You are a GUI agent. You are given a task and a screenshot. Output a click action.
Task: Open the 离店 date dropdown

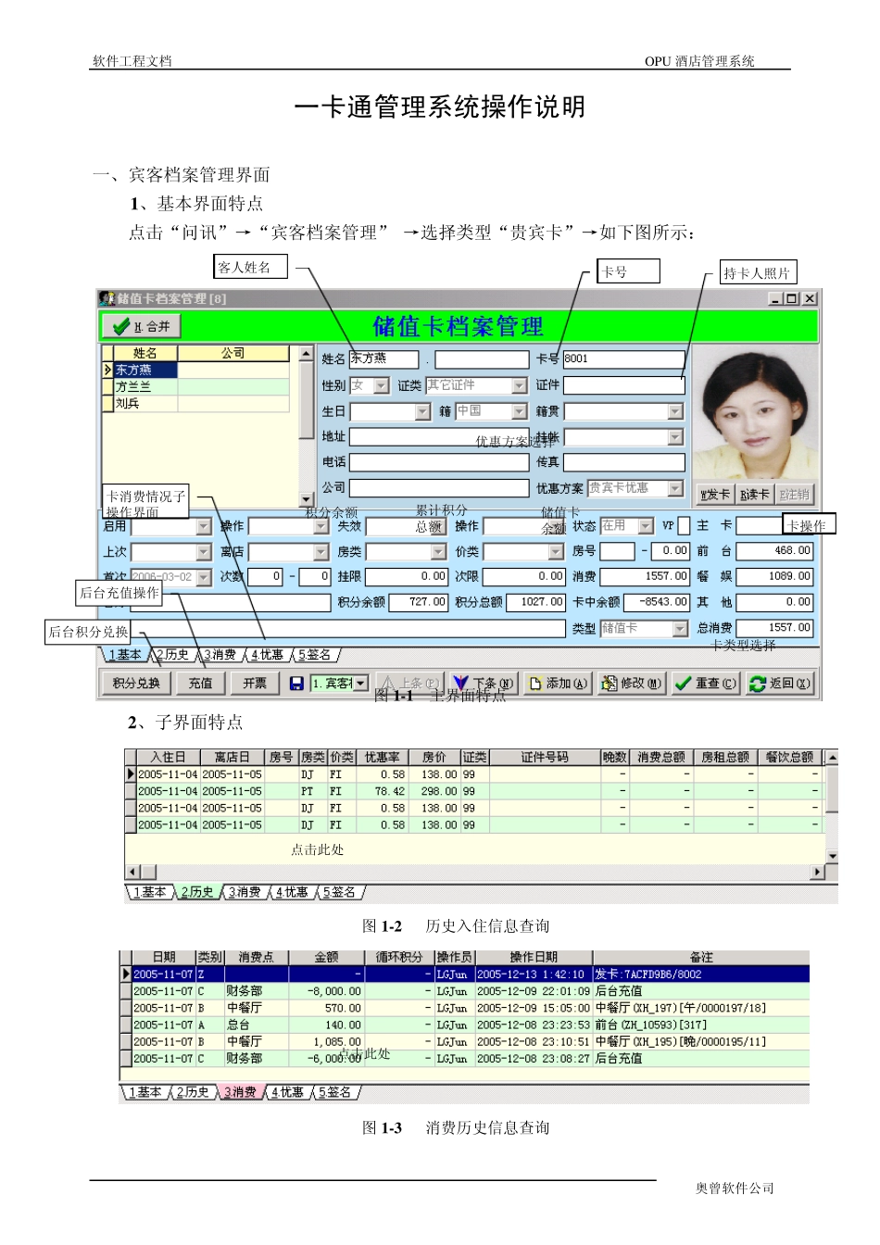click(x=321, y=552)
